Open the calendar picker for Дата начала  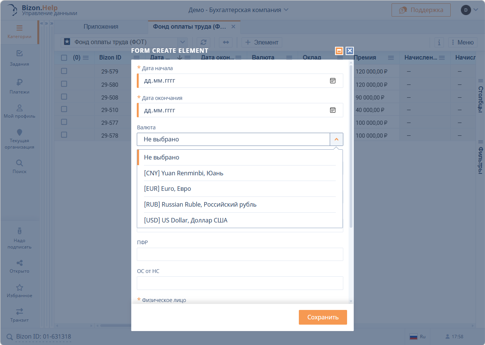[x=332, y=81]
